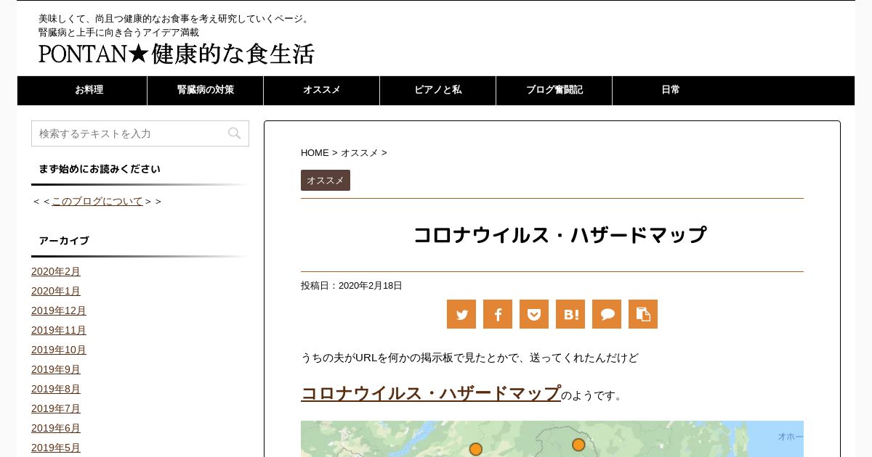This screenshot has width=872, height=457.
Task: Click the まず始めにお読みください heading
Action: (x=100, y=169)
